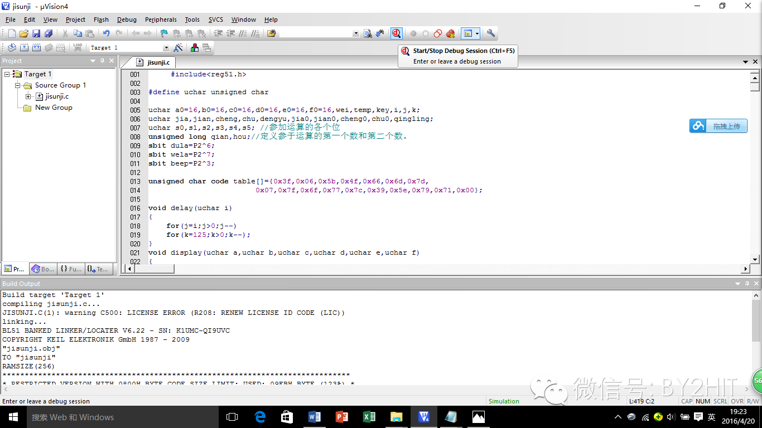Click the Translate current file icon
The height and width of the screenshot is (428, 762).
coord(12,48)
